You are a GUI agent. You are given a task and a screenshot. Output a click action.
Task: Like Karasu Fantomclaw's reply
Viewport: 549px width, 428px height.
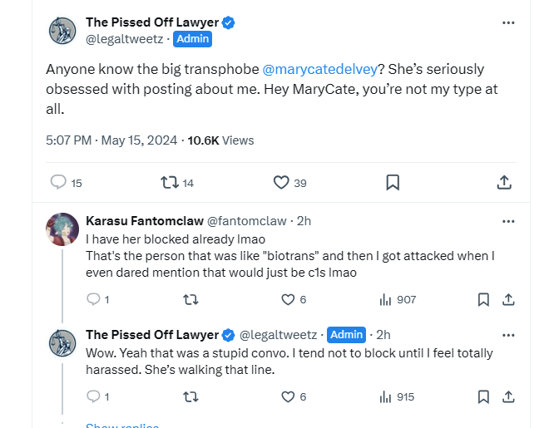pyautogui.click(x=288, y=299)
